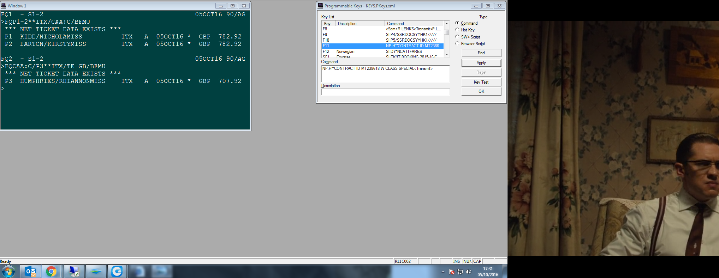Launch Google Chrome from the taskbar
The image size is (719, 278).
52,272
